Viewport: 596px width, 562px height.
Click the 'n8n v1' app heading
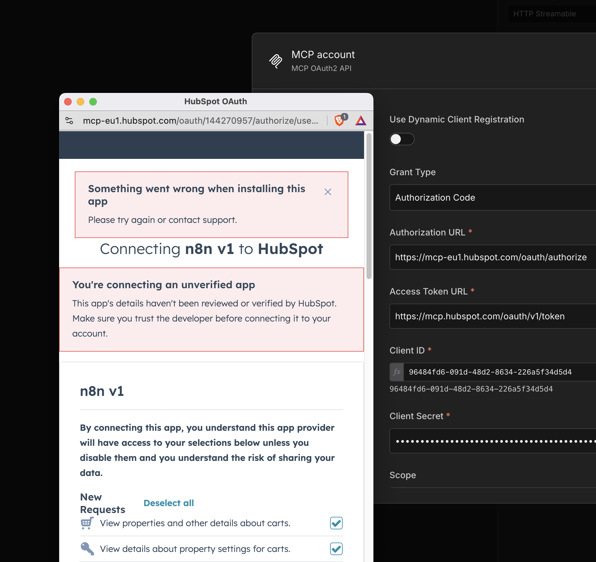coord(102,391)
